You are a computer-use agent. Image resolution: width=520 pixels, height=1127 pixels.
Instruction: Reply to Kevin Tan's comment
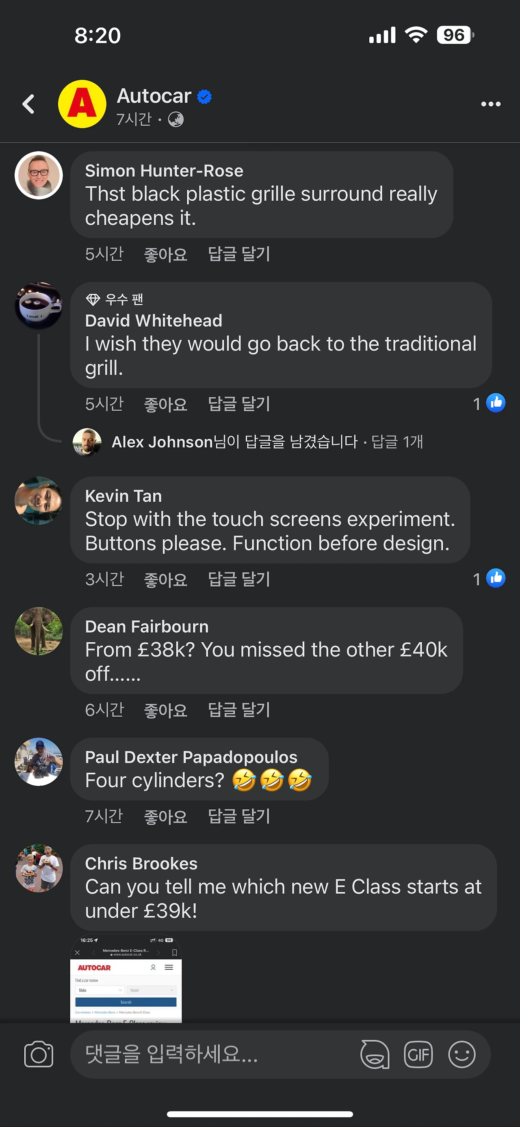(239, 579)
